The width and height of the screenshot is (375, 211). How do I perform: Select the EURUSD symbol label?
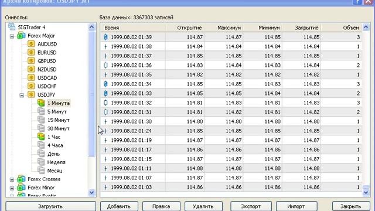click(47, 53)
